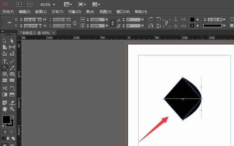Click the flip vertical icon

(158, 26)
